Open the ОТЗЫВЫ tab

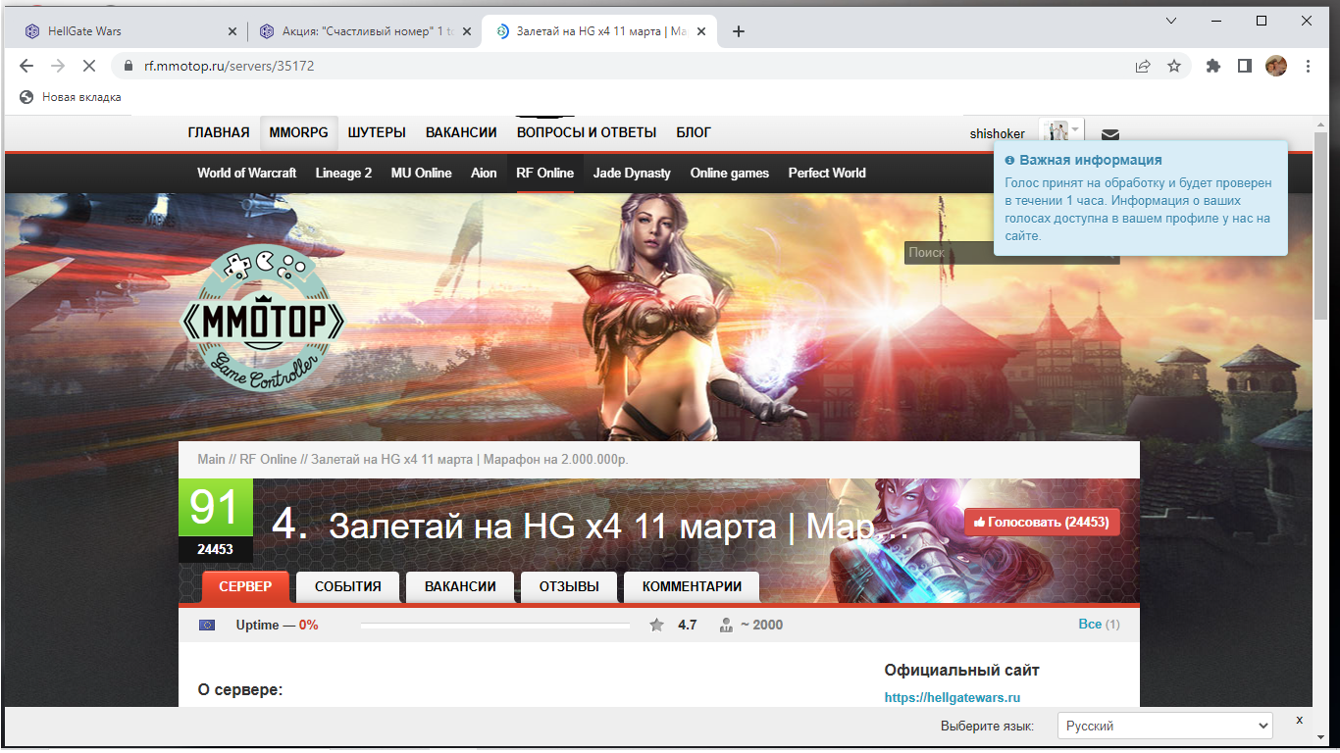pyautogui.click(x=569, y=586)
